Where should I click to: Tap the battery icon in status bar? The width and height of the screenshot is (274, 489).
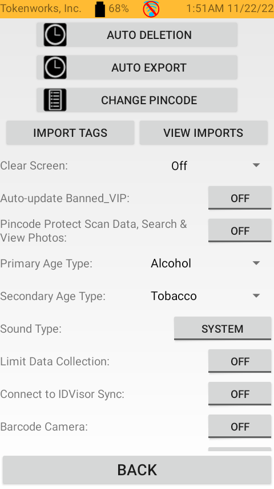[100, 9]
